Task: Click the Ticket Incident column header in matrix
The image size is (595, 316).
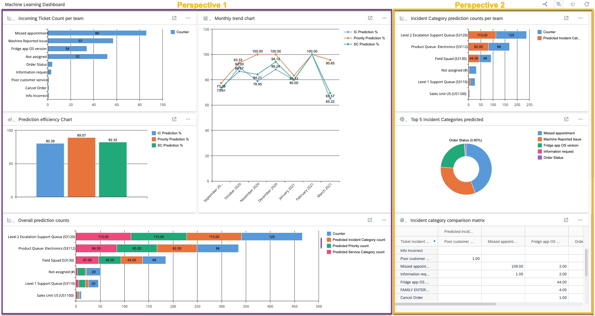Action: [416, 241]
